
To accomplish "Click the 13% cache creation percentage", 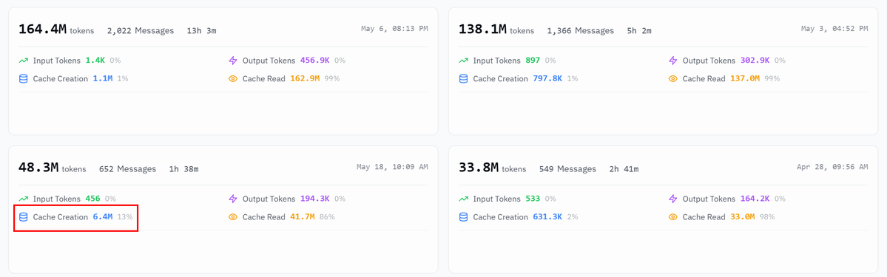I will click(x=125, y=217).
